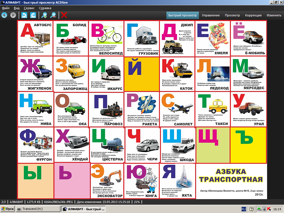
Task: Zoom out with magnifier minus icon
Action: [x=53, y=15]
